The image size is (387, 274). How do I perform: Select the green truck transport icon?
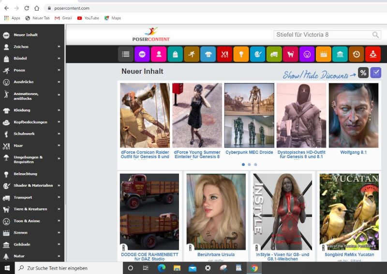pyautogui.click(x=274, y=54)
